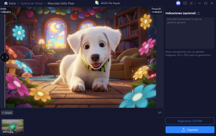
Task: Click the Después 1248x832 label
Action: [x=157, y=11]
